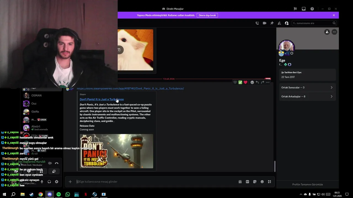Start a video call with Ege
This screenshot has height=198, width=353.
[264, 23]
